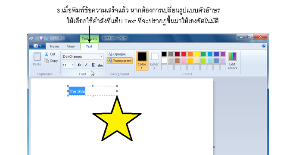Select Transparent background option
Image resolution: width=293 pixels, height=155 pixels.
(x=120, y=61)
